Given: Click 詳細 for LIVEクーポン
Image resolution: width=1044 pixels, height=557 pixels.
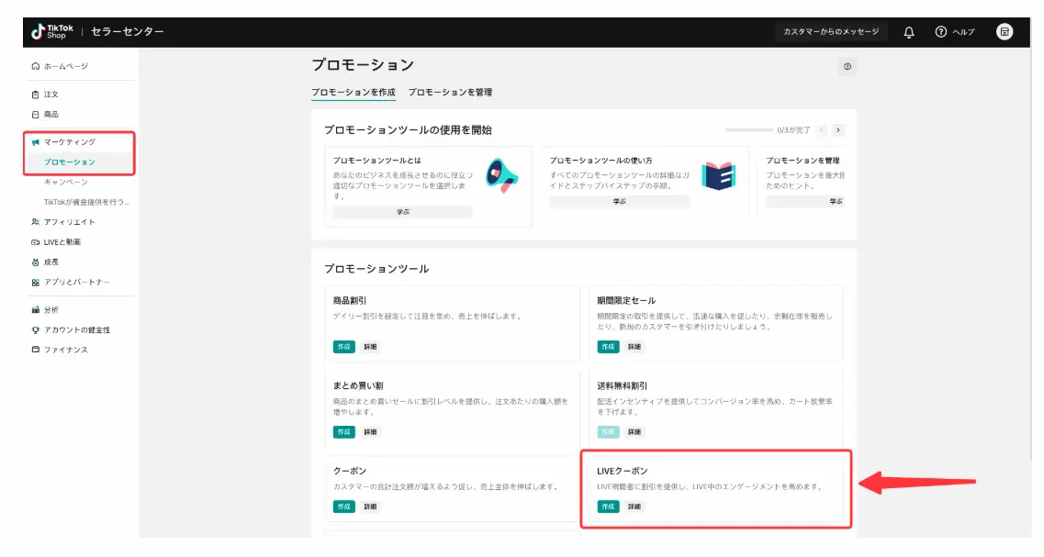Looking at the screenshot, I should coord(634,507).
